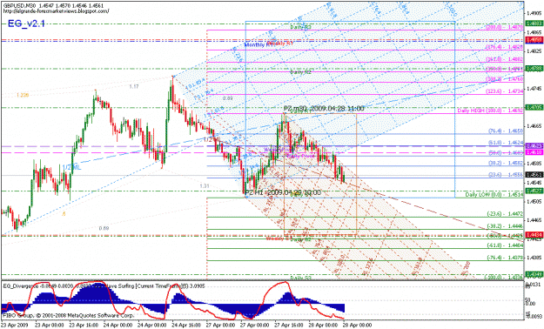
Task: Click the (76.4) - 1.4650 fib label
Action: 506,131
